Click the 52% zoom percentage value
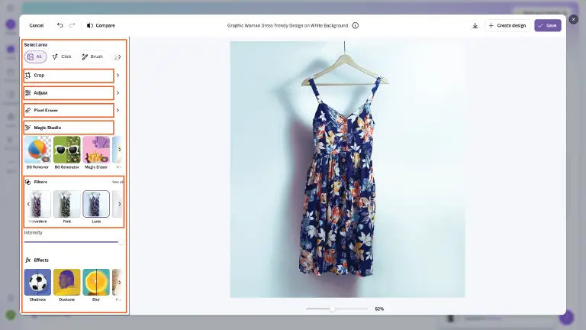 tap(379, 309)
